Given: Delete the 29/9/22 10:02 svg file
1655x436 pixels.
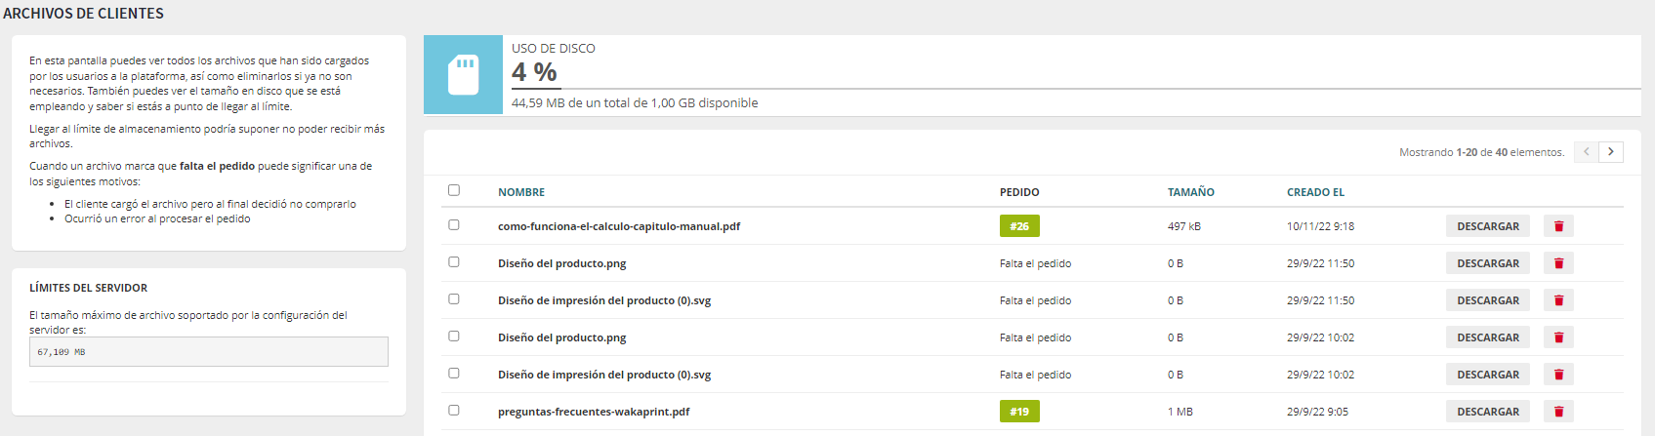Looking at the screenshot, I should (x=1558, y=375).
